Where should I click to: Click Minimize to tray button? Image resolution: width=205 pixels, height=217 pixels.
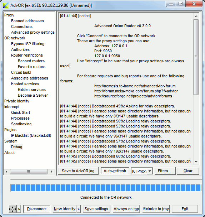[x=156, y=209]
